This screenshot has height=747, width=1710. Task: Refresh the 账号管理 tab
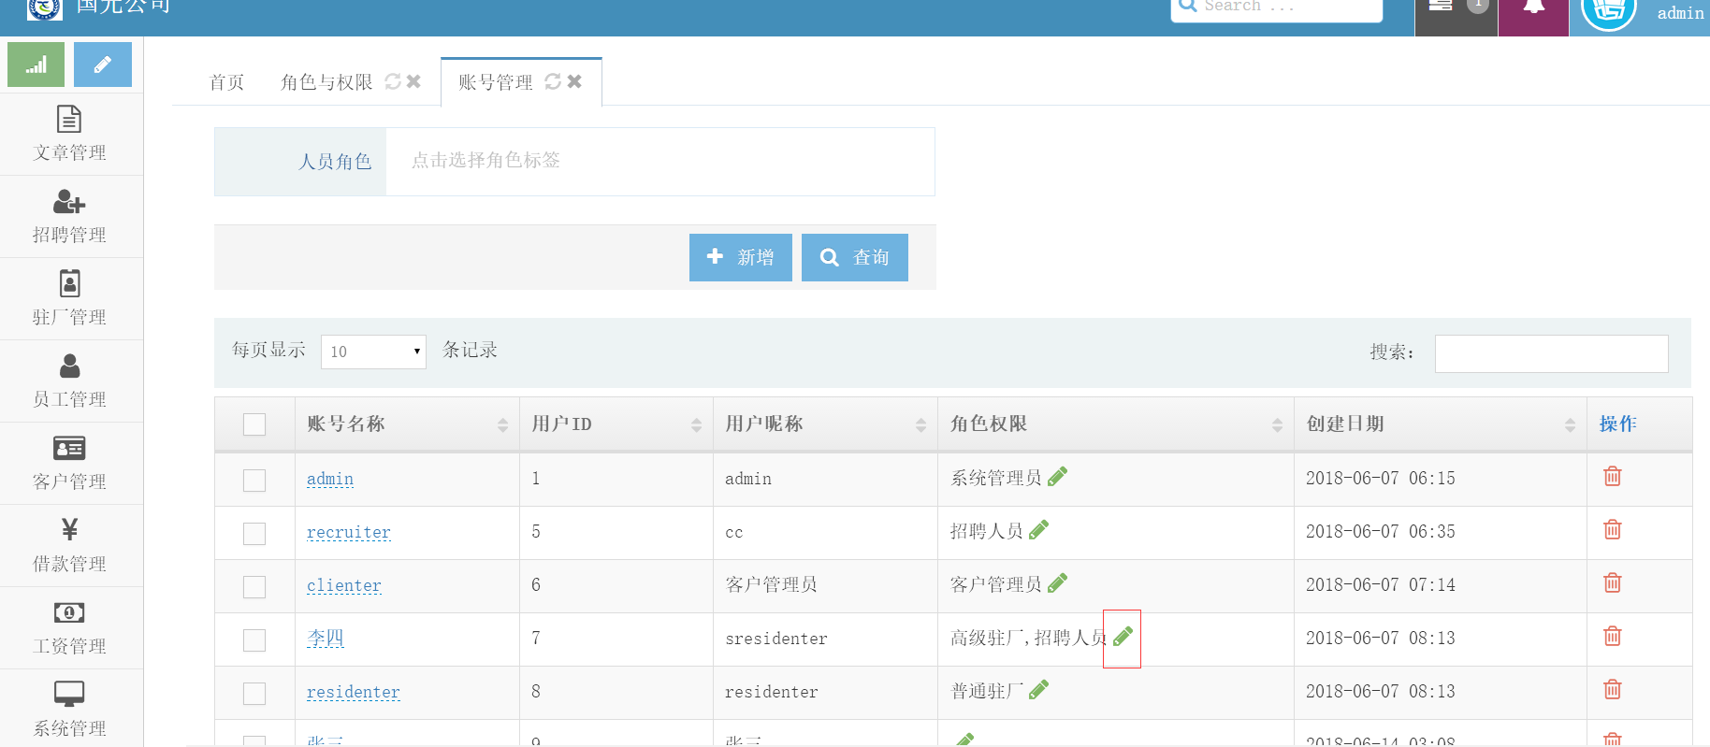pyautogui.click(x=553, y=81)
